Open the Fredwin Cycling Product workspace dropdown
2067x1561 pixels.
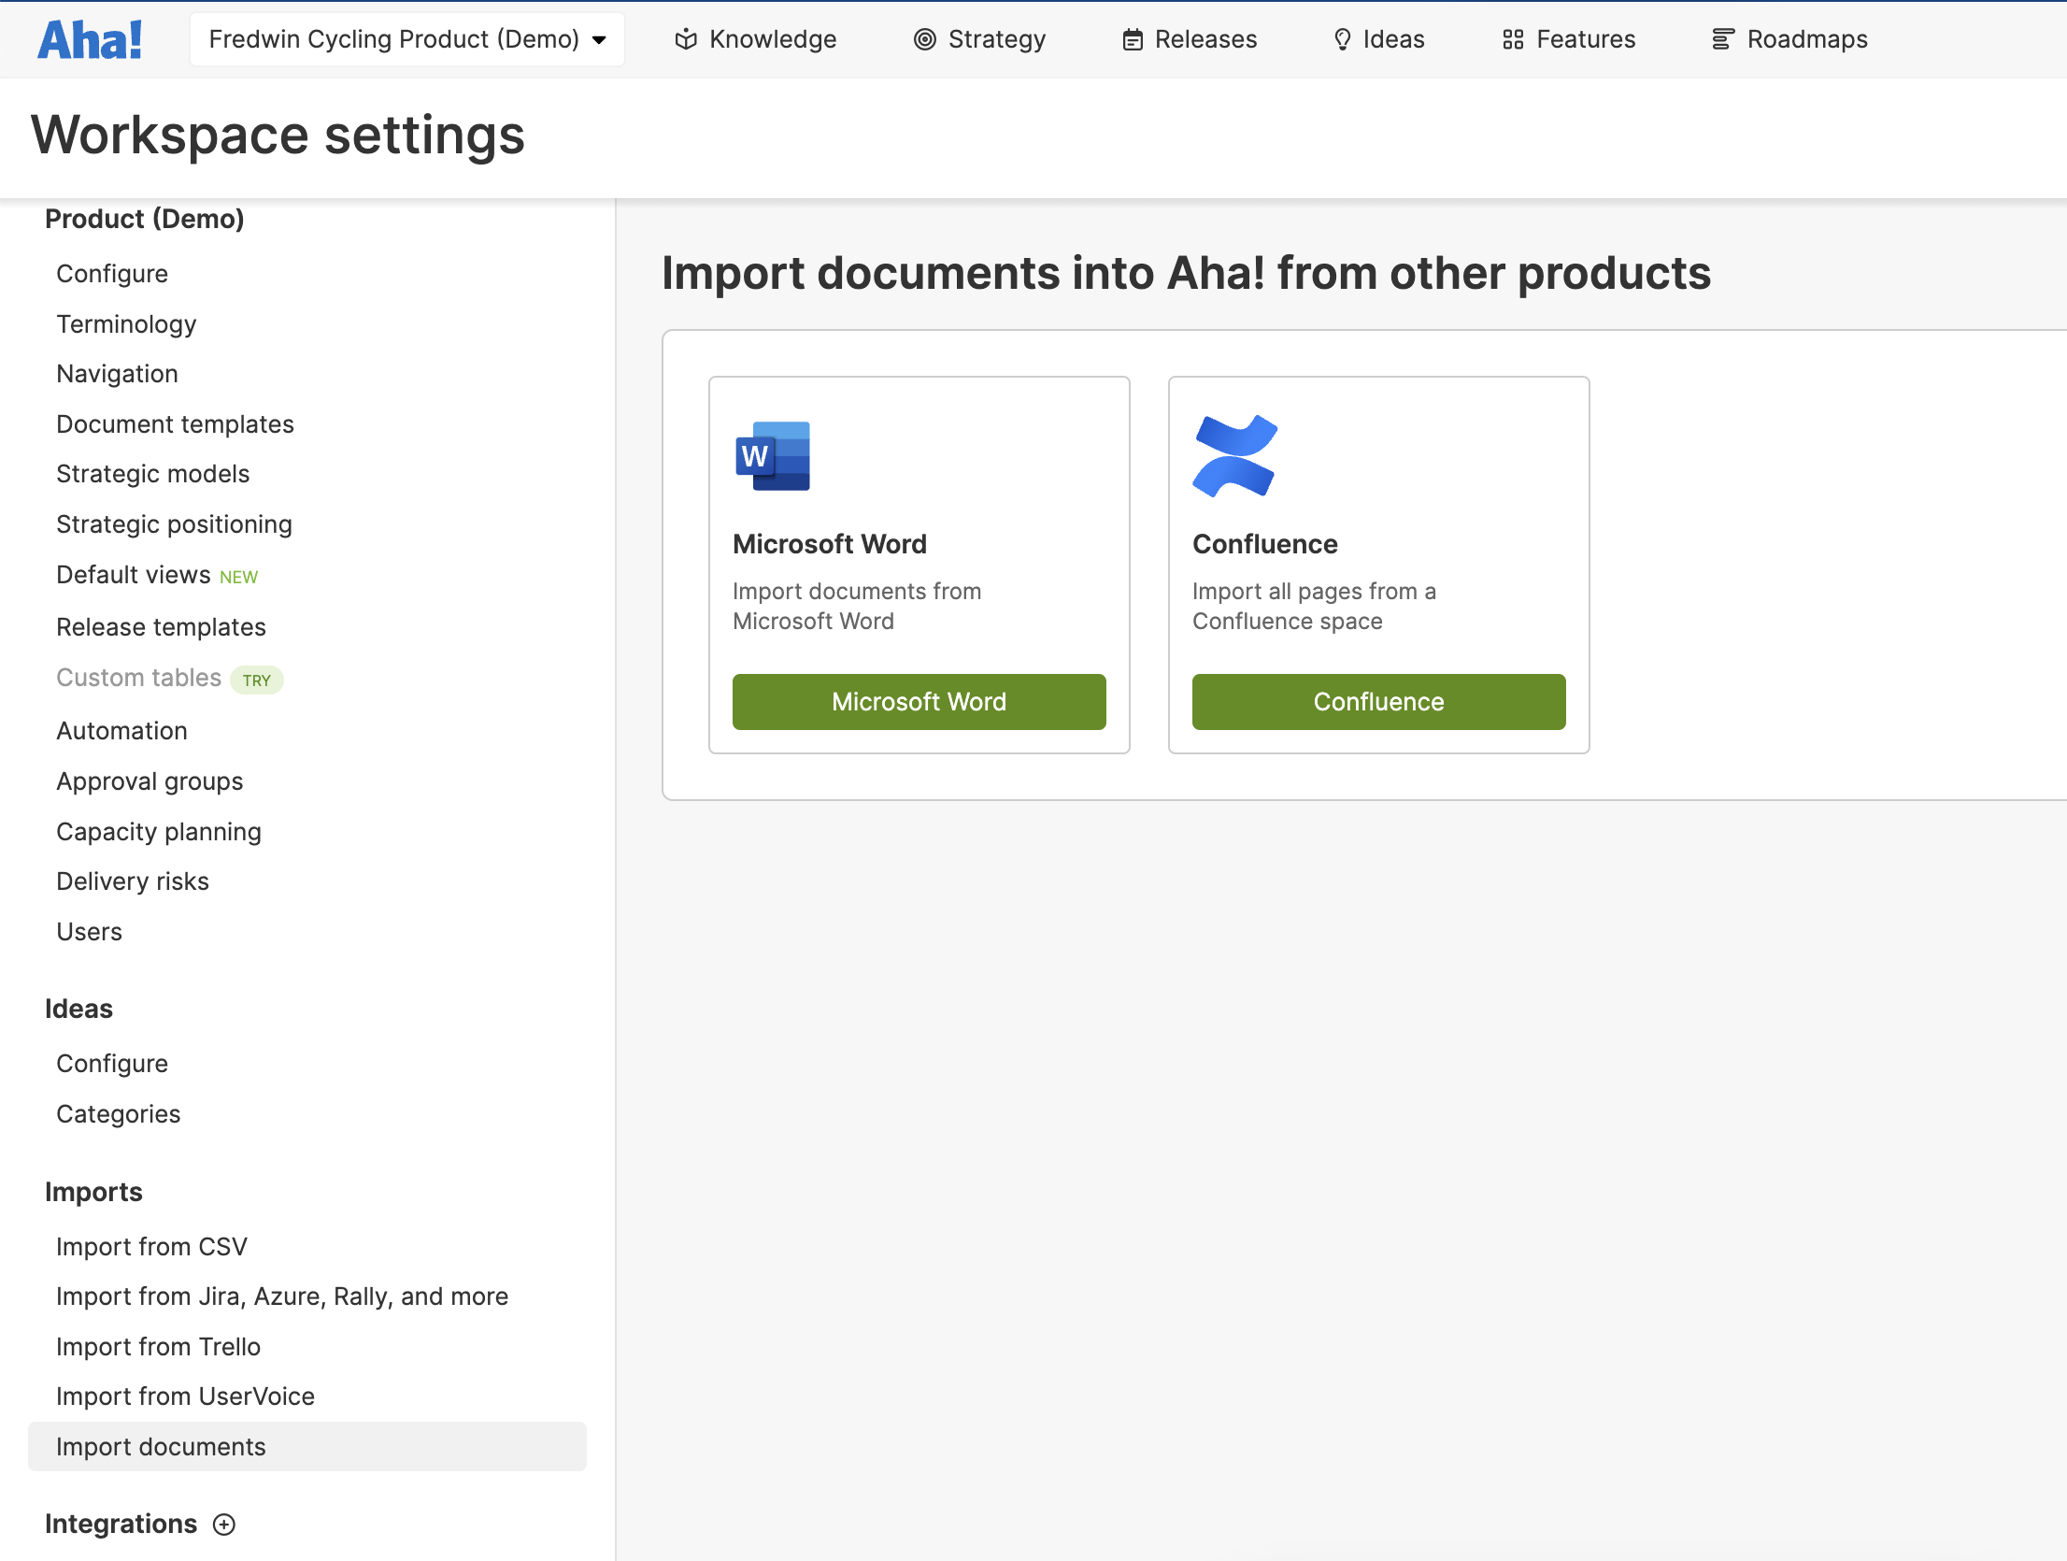pos(407,39)
